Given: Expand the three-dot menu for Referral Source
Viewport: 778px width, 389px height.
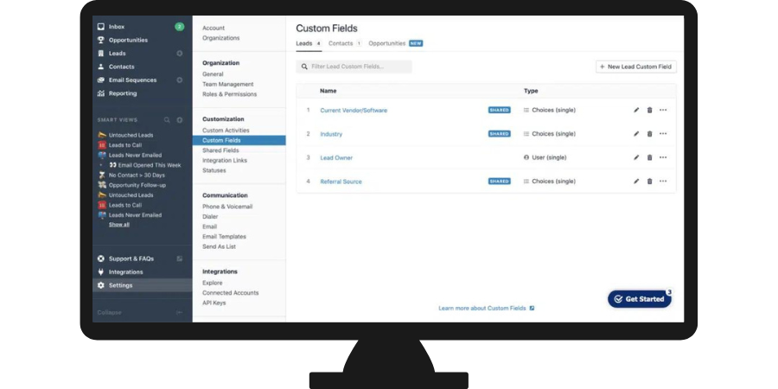Looking at the screenshot, I should 663,182.
